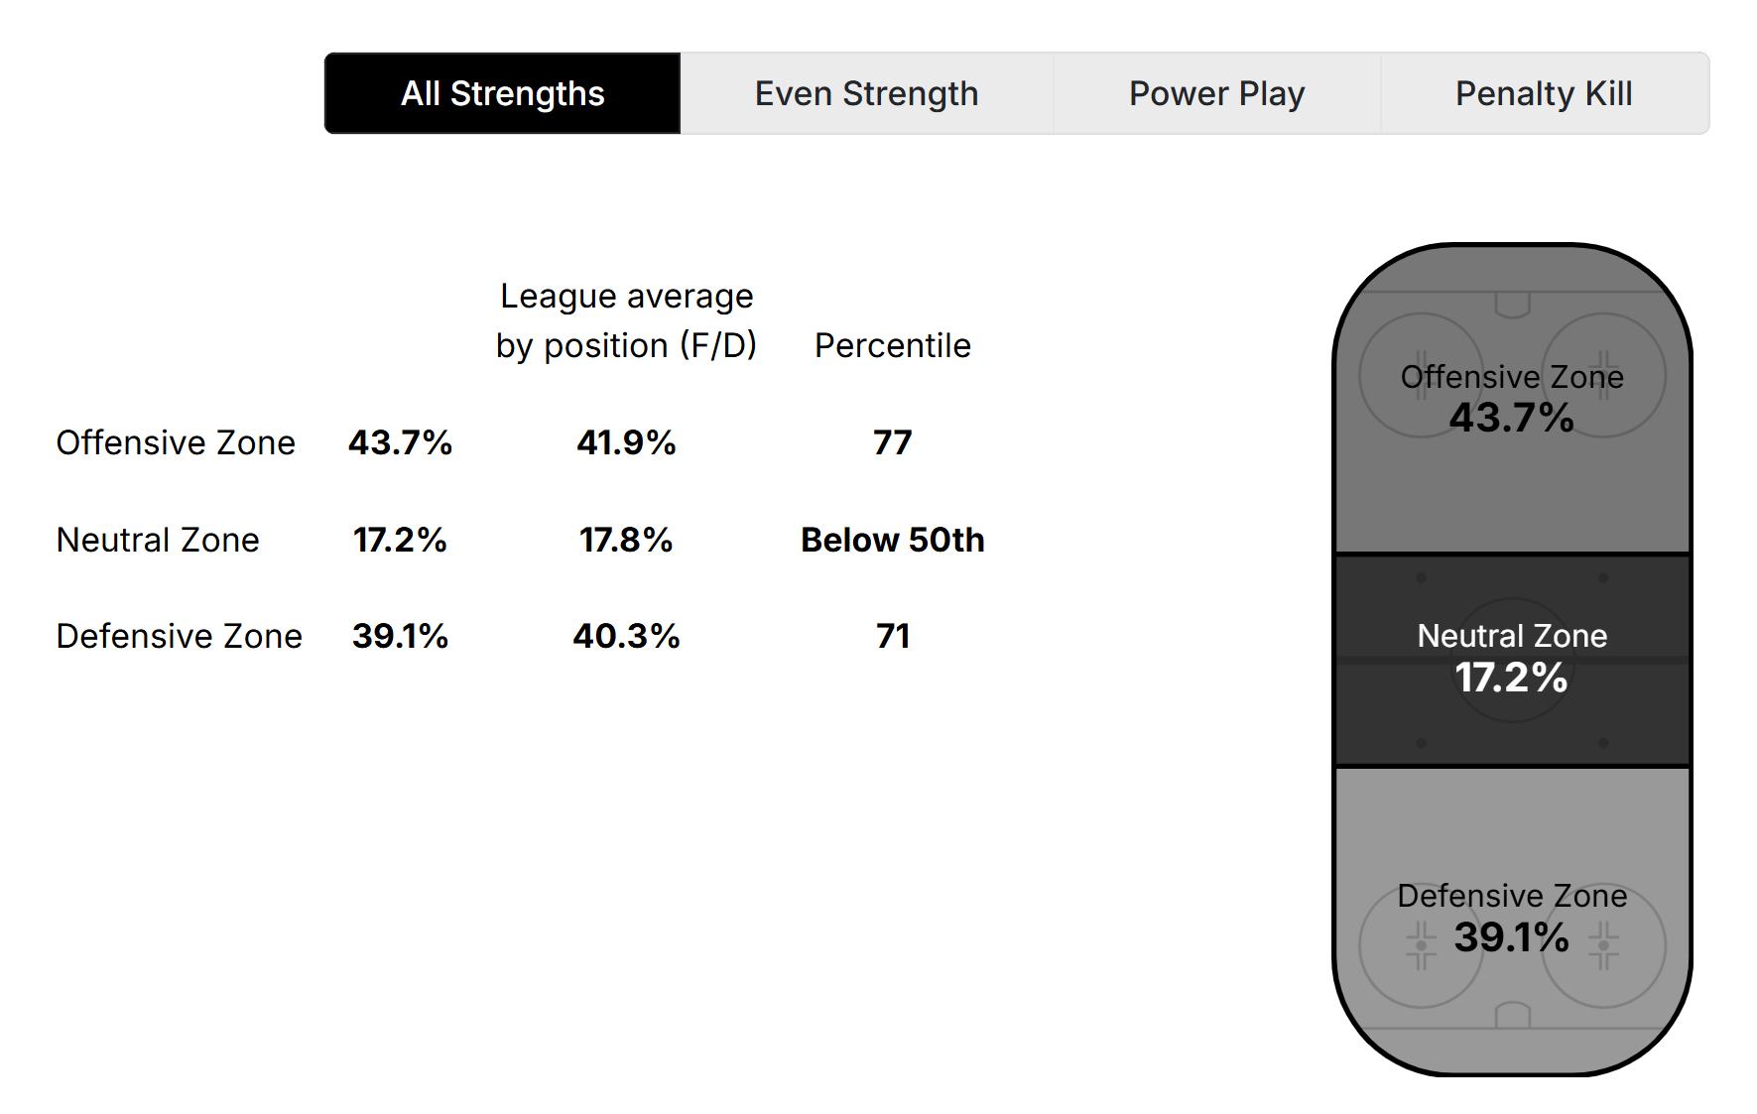Click the Percentile column header
This screenshot has height=1114, width=1757.
(892, 345)
